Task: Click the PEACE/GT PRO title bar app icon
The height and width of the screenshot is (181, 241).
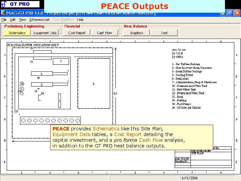Action: 3,13
